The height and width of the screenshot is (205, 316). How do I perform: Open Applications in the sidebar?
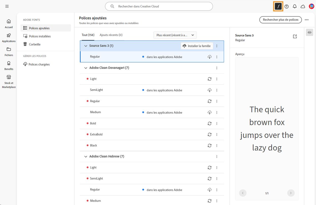9,38
